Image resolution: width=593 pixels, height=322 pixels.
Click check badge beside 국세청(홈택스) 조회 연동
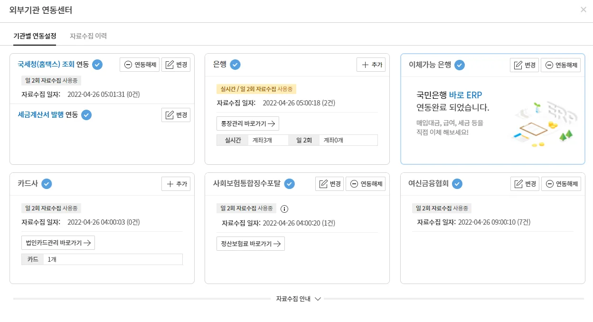click(x=97, y=65)
